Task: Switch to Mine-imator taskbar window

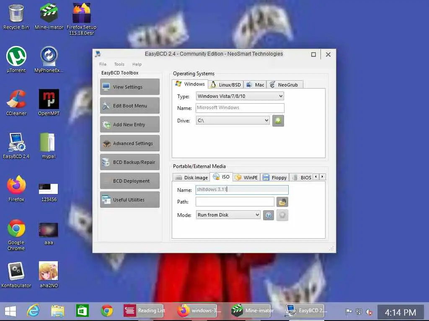Action: click(251, 311)
